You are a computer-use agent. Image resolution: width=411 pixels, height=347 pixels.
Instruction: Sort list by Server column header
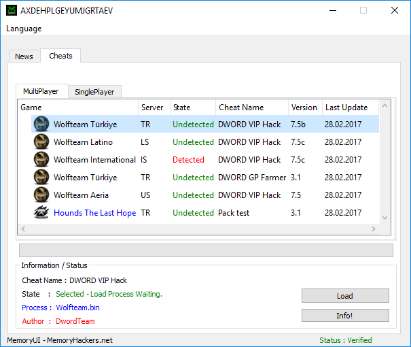coord(154,108)
